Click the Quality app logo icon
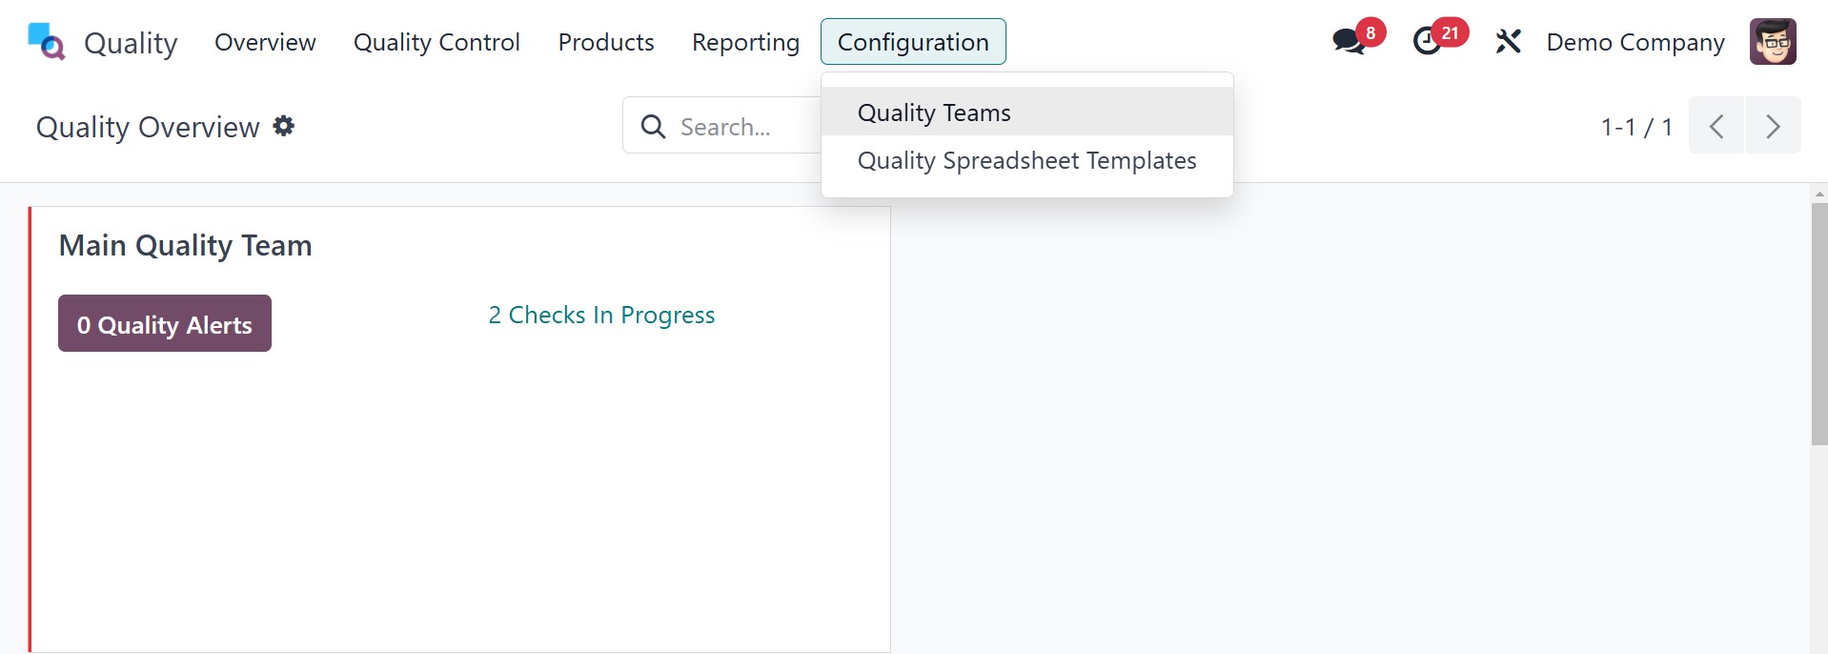 click(x=46, y=42)
